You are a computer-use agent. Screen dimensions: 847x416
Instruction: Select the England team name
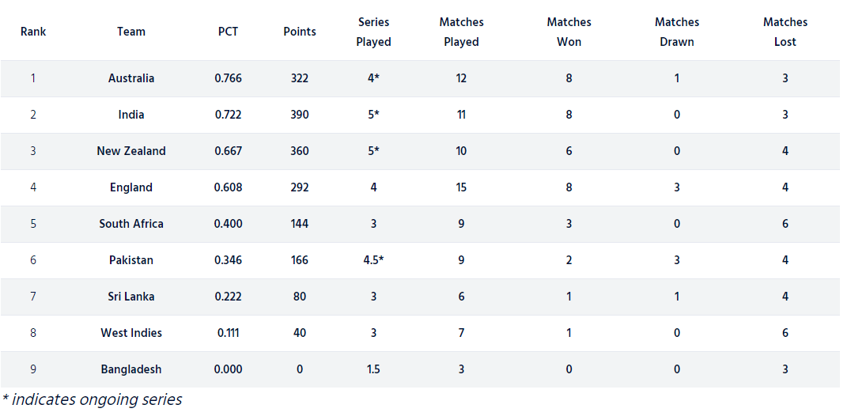click(131, 187)
